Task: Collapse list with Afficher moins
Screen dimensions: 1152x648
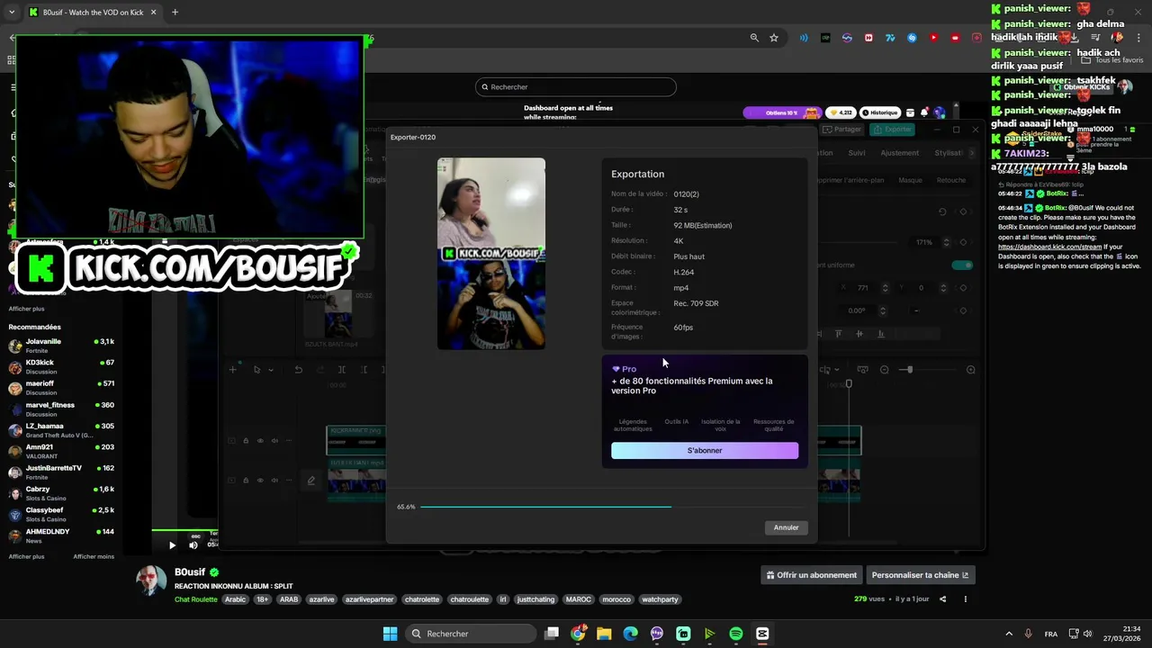Action: point(94,556)
